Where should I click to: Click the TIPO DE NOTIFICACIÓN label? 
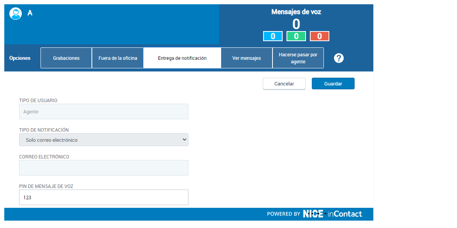[x=44, y=130]
